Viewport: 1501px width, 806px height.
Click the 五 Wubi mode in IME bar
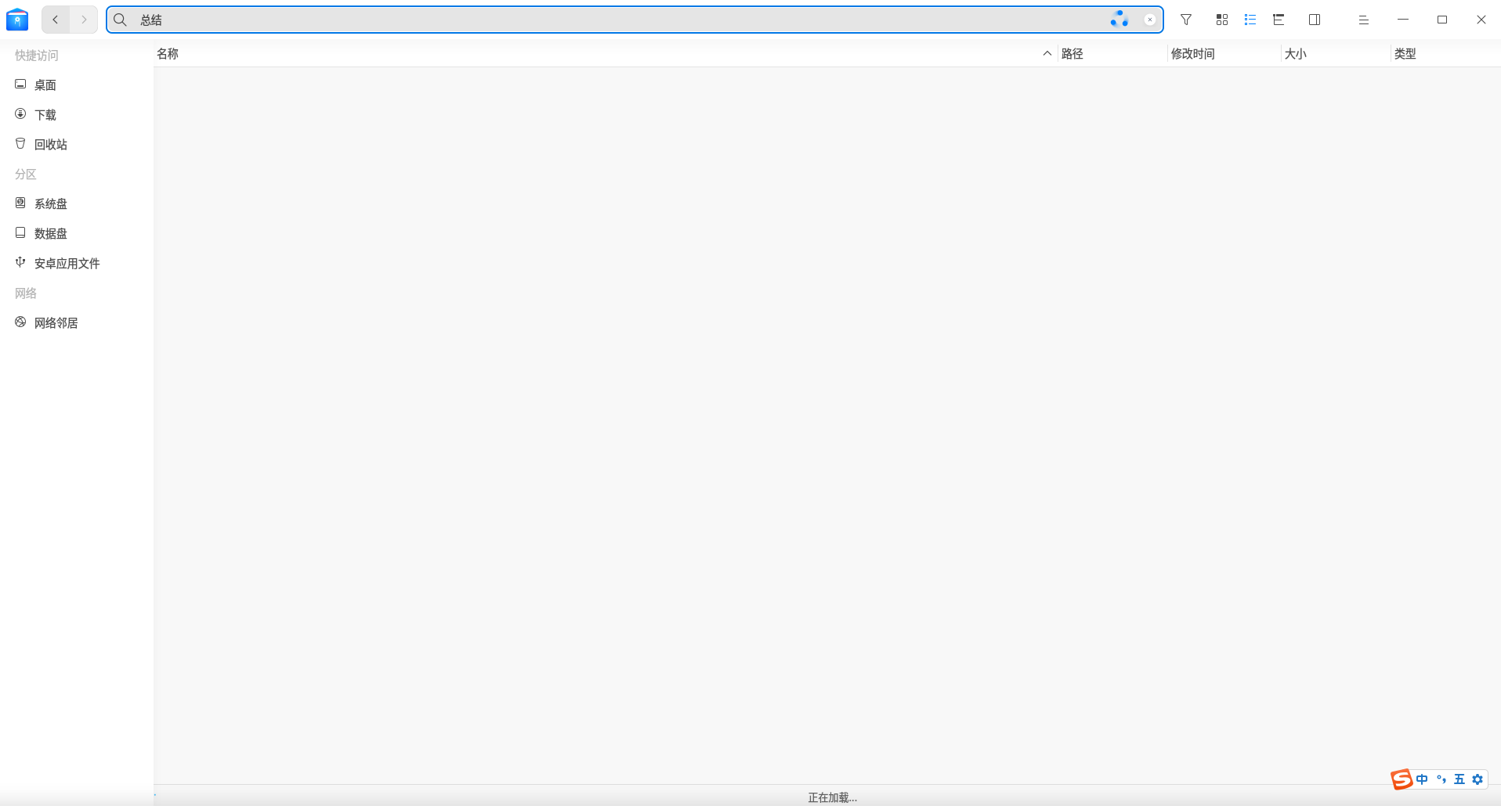tap(1459, 779)
